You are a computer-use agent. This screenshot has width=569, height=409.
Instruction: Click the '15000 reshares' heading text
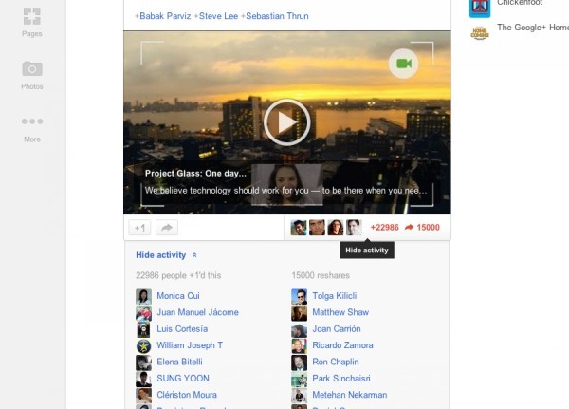pos(321,275)
